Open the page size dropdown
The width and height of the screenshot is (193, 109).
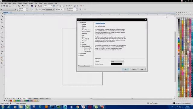coord(15,9)
